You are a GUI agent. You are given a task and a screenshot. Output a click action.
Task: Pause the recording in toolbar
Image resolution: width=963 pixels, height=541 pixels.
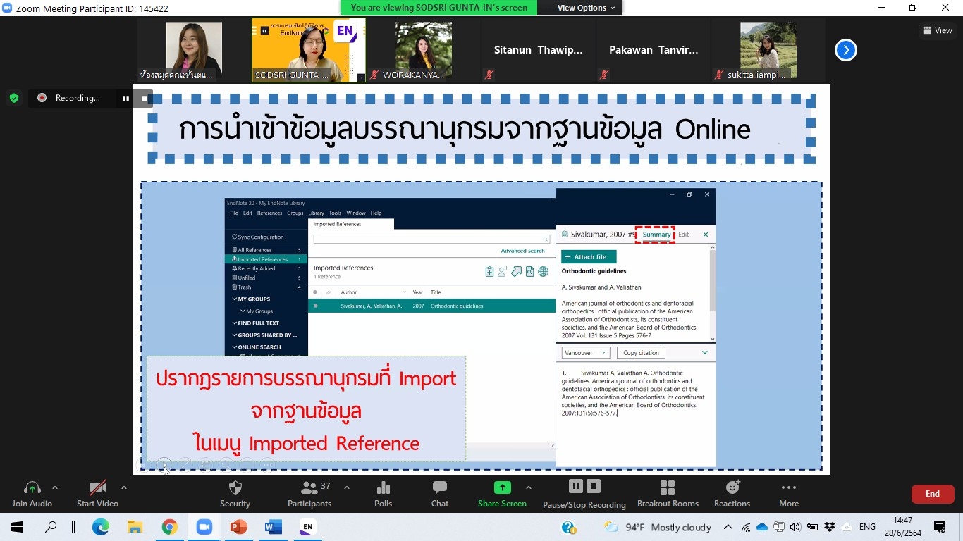(576, 486)
